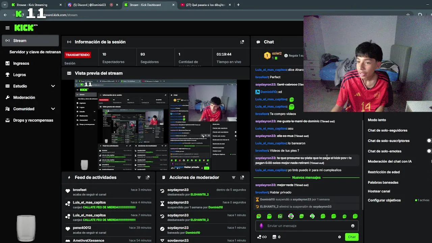The image size is (432, 243).
Task: Focus the Enviar un mensaje input
Action: pos(306,226)
